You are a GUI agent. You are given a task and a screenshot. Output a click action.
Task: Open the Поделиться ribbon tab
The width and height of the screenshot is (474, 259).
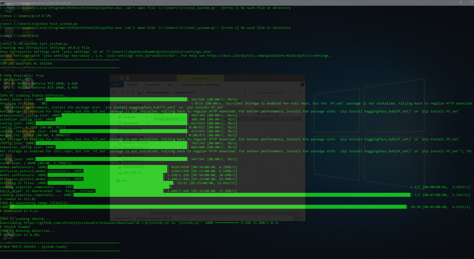pos(153,85)
